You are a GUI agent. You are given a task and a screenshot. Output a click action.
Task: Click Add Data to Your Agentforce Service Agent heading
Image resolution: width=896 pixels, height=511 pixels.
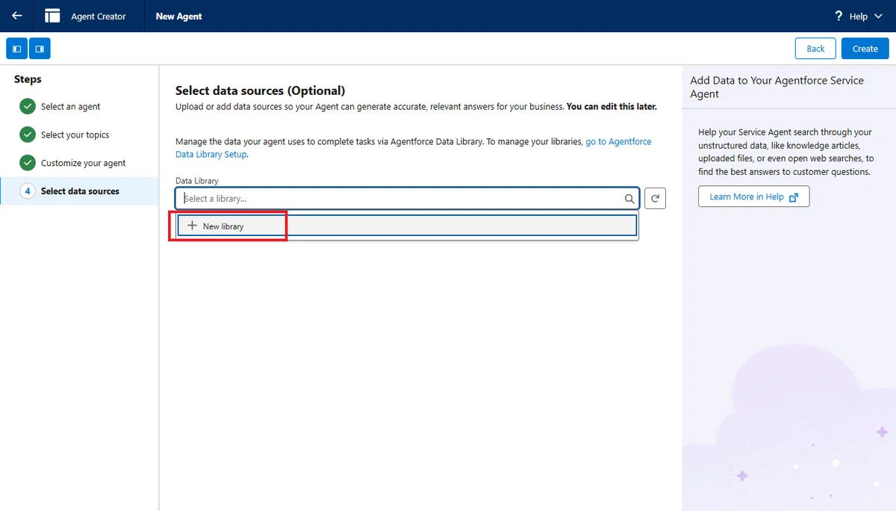coord(777,87)
